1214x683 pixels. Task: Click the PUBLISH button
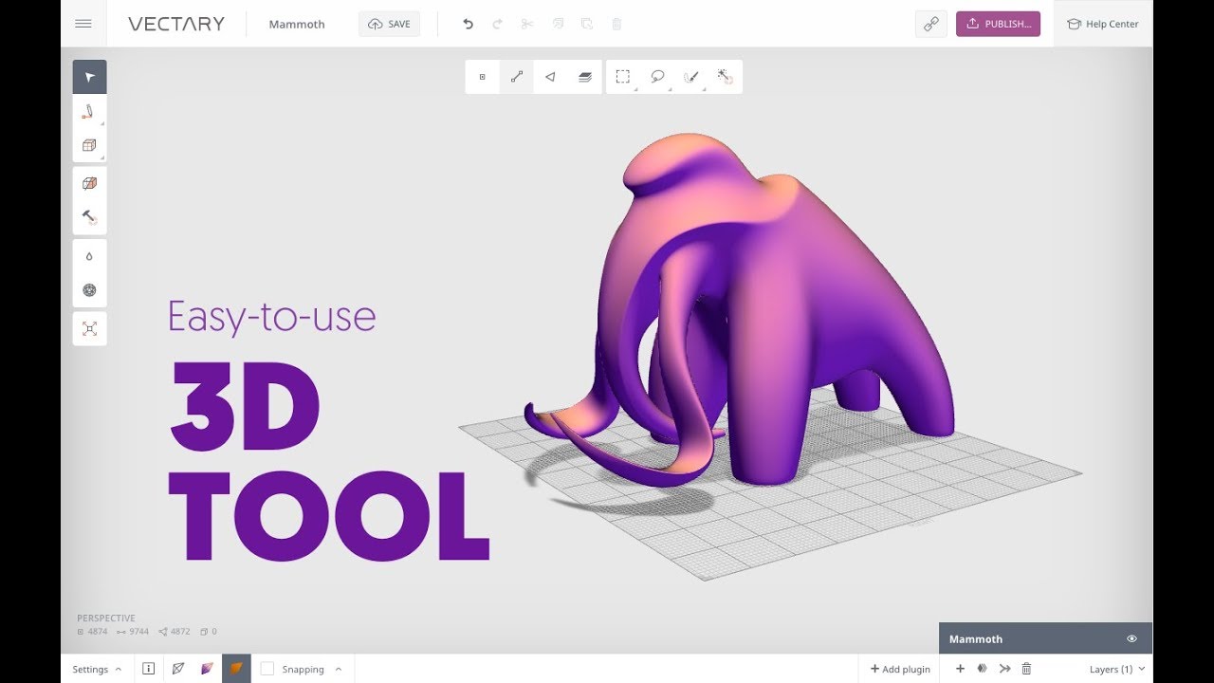click(x=999, y=24)
